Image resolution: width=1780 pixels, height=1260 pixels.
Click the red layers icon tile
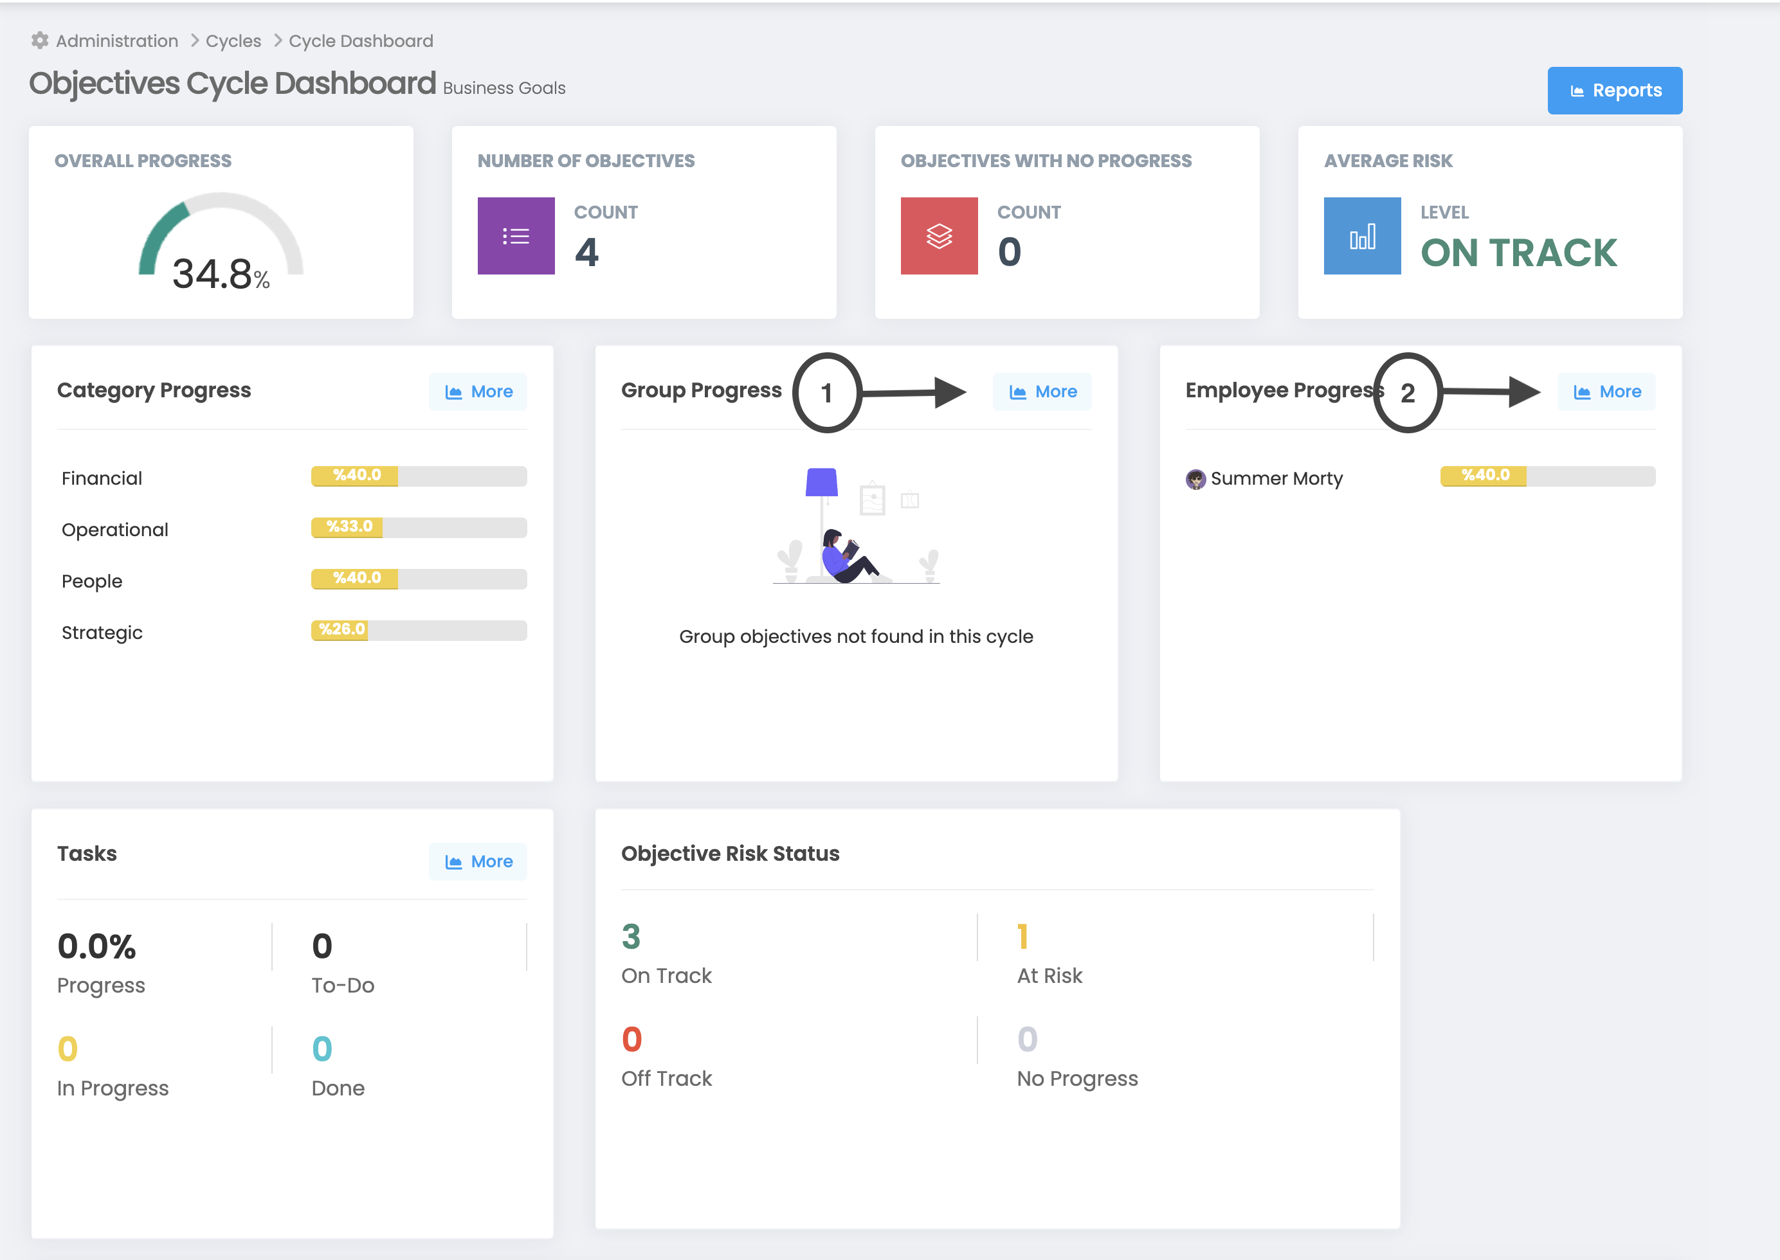[939, 236]
